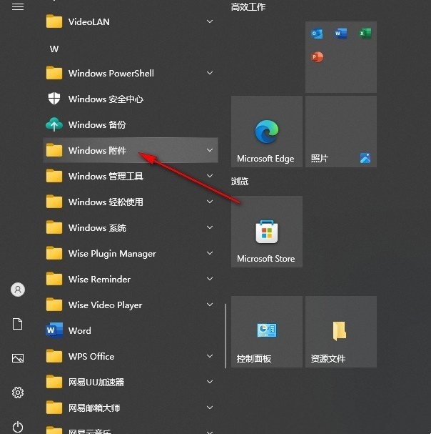Expand 网易邮箱大师 chevron
The height and width of the screenshot is (434, 431).
pos(210,408)
